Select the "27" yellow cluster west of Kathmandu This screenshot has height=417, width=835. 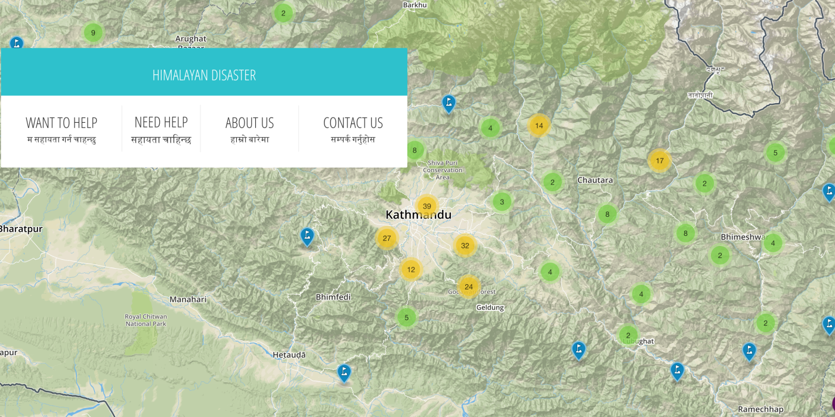click(x=386, y=238)
